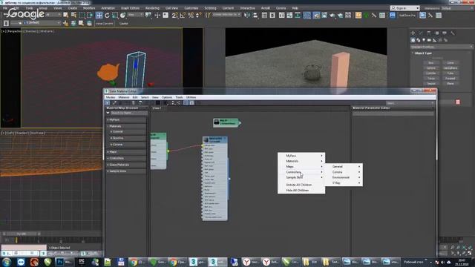Click the Select by Name icon
475x267 pixels.
pos(73,15)
